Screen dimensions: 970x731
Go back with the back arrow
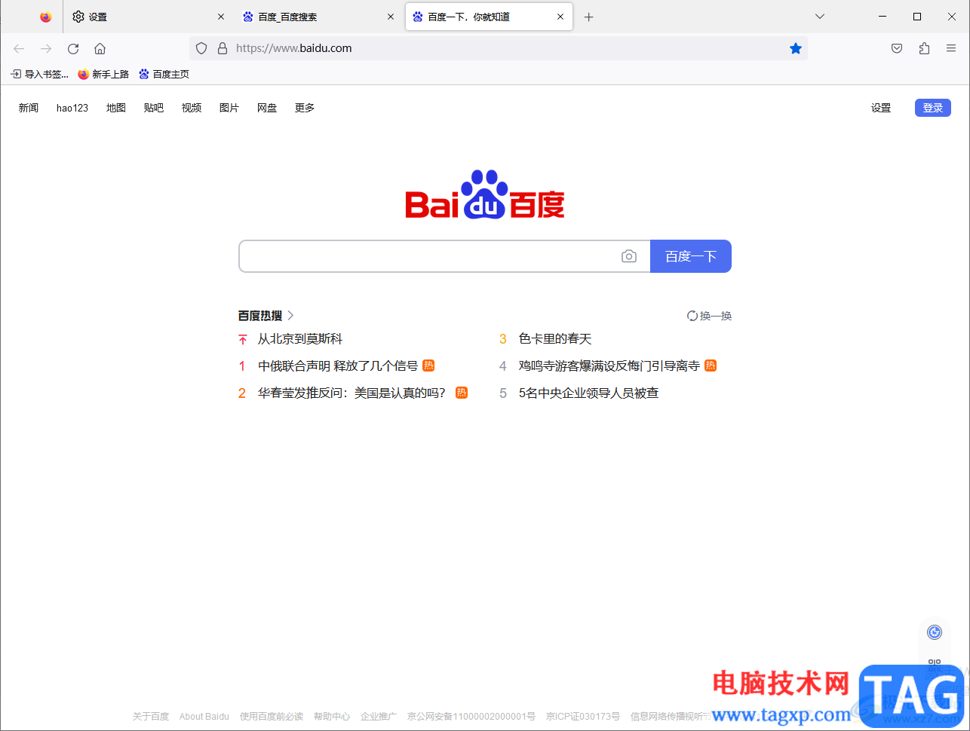19,48
